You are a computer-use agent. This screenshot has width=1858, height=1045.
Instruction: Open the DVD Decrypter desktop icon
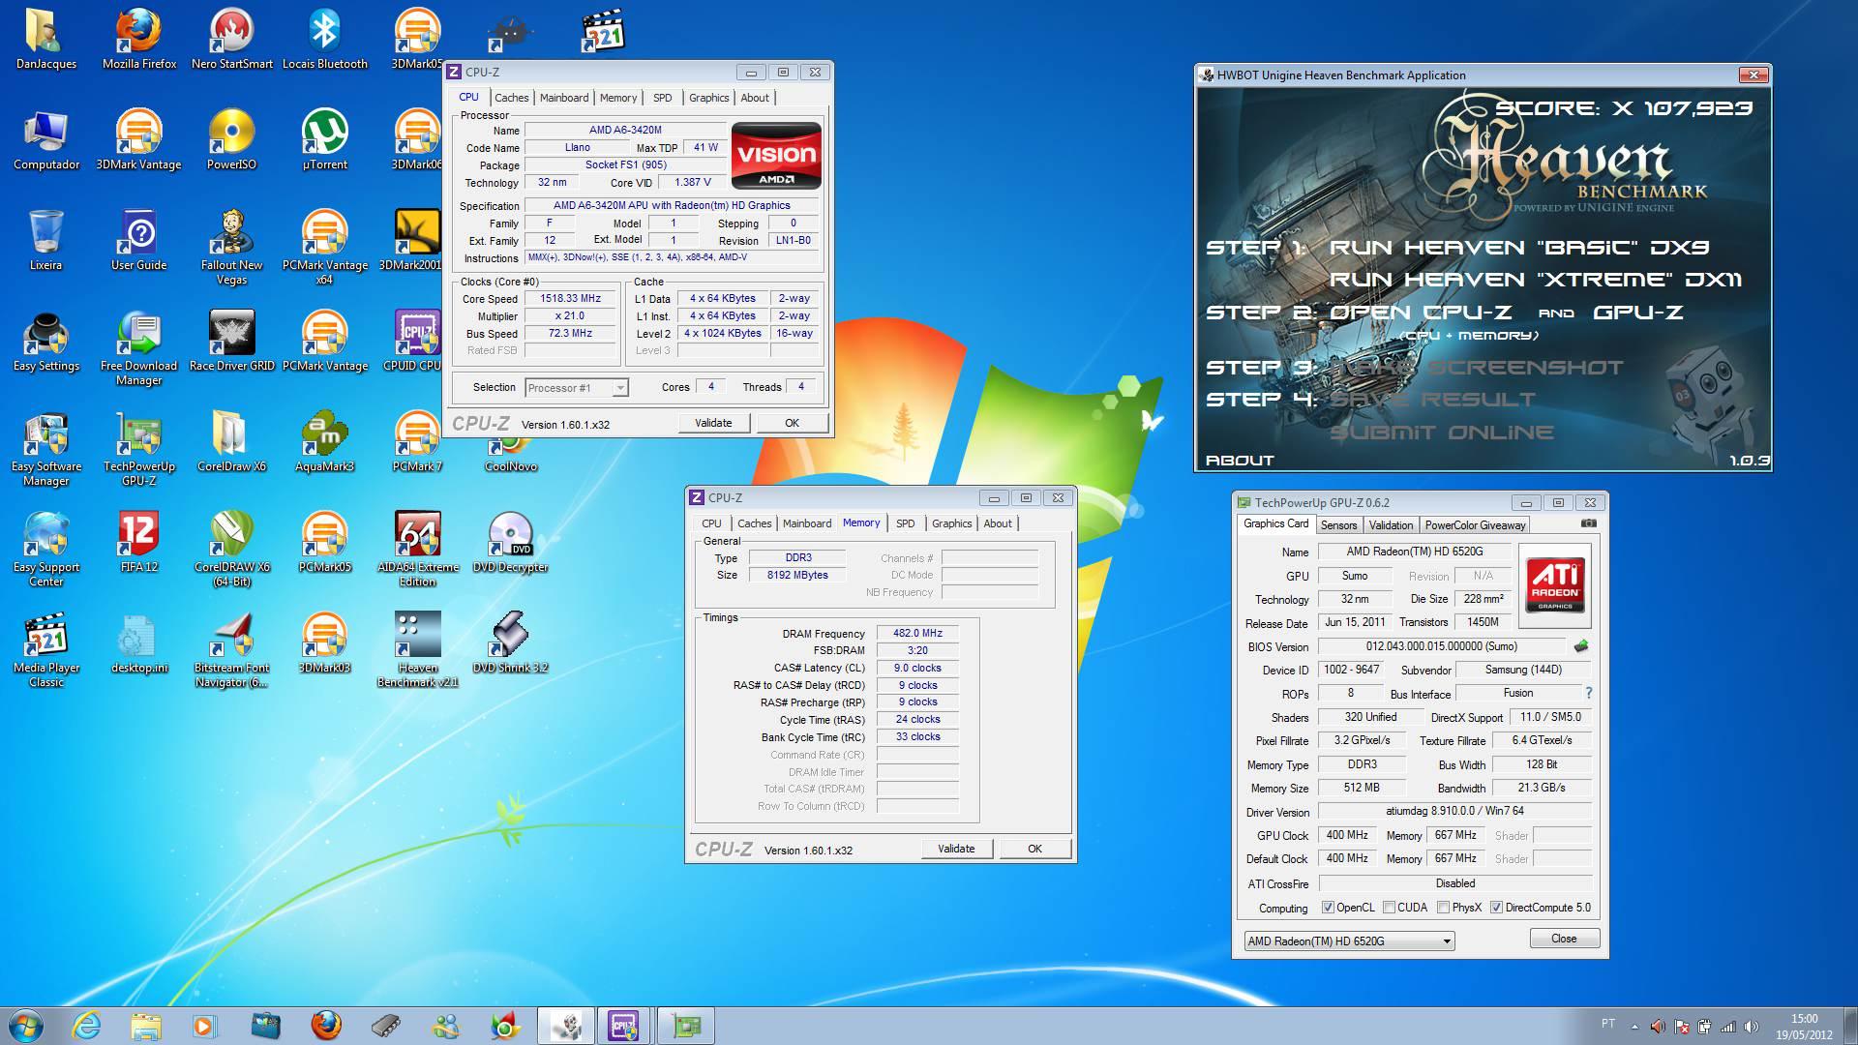pyautogui.click(x=511, y=542)
